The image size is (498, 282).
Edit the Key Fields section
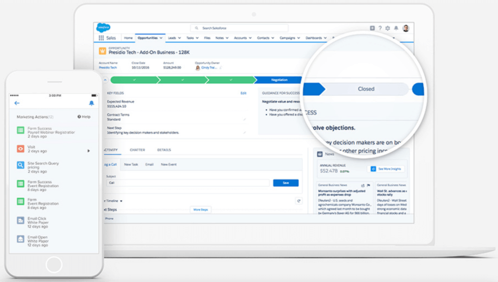pos(243,93)
